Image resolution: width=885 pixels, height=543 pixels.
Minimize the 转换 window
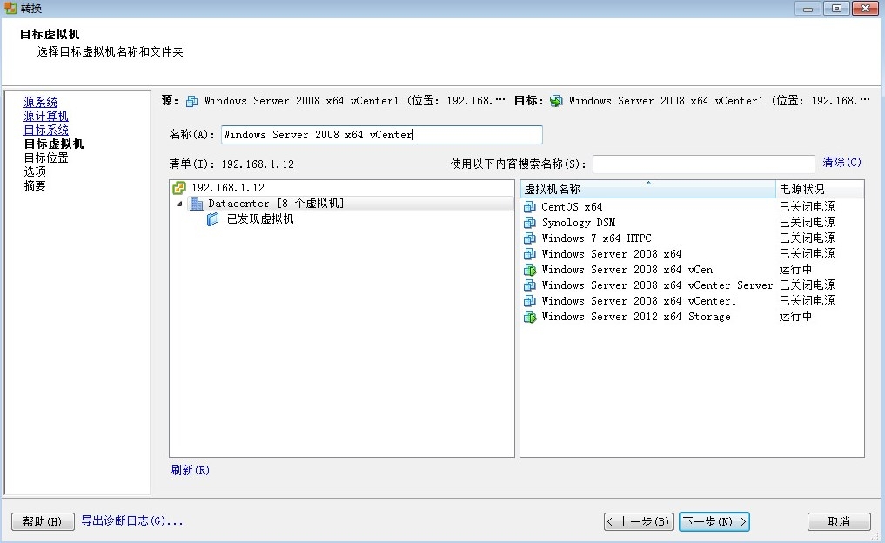tap(808, 8)
